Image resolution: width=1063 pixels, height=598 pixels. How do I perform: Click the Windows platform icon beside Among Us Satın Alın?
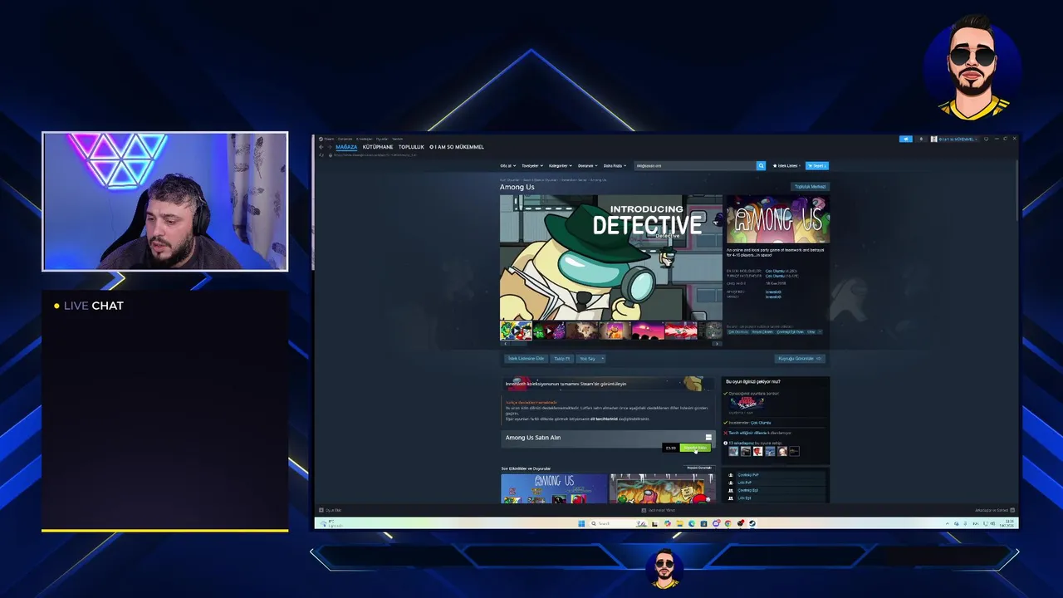708,437
